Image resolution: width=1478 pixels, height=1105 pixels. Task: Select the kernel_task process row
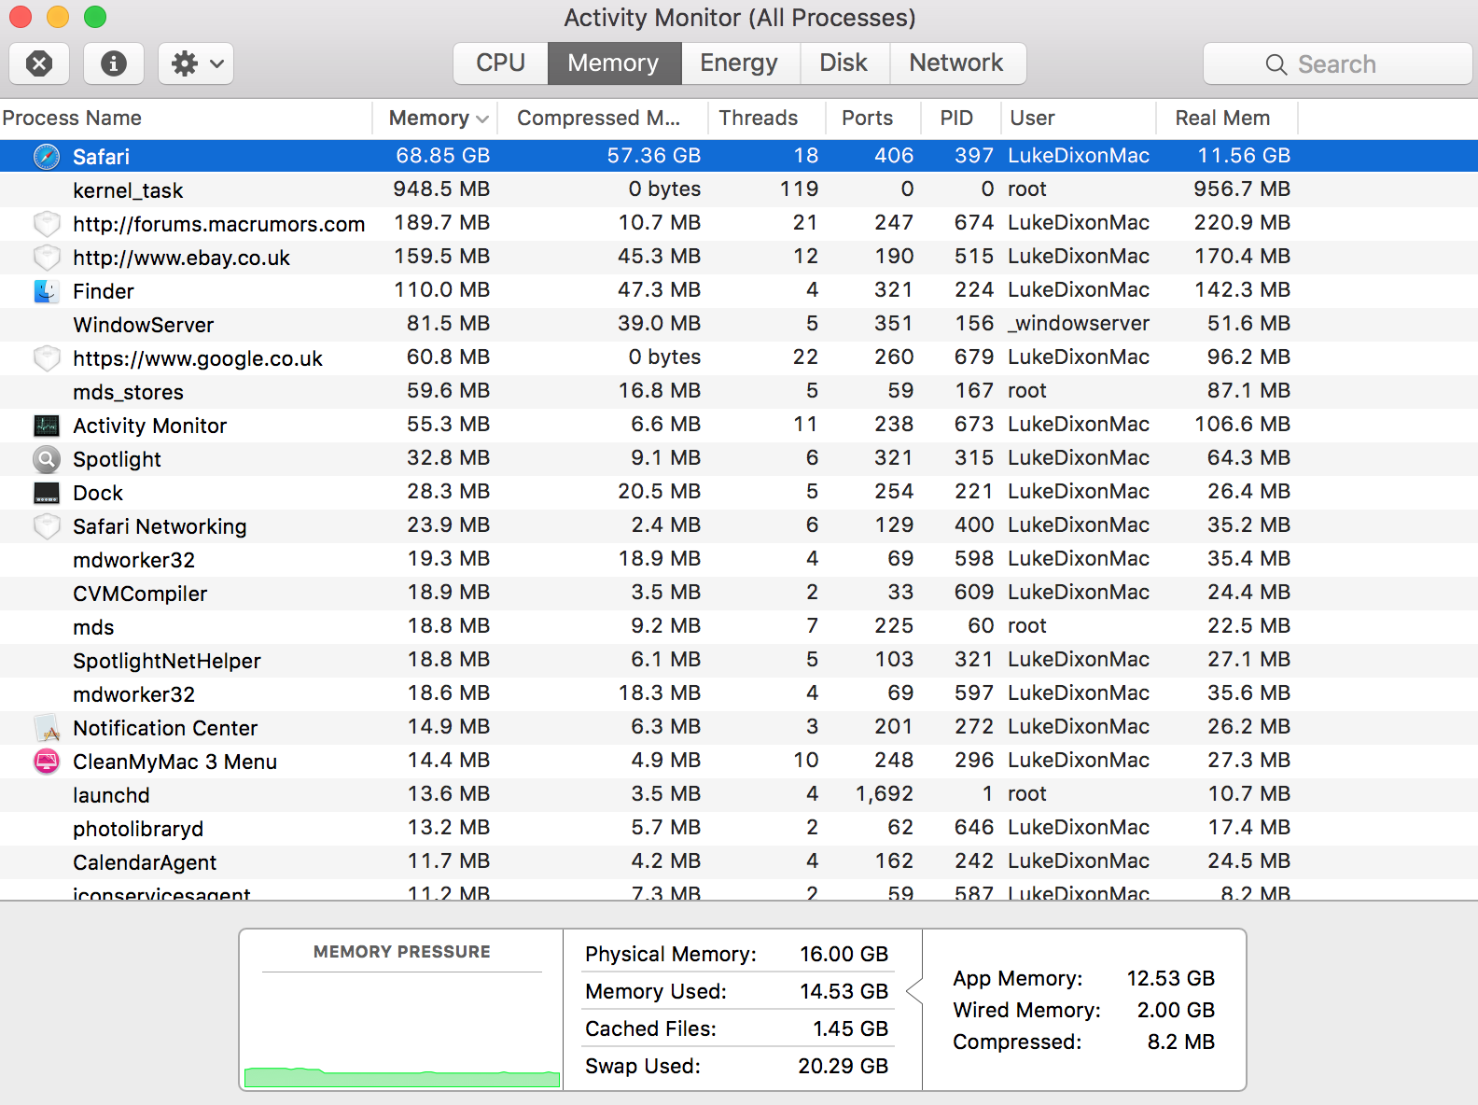coord(739,190)
